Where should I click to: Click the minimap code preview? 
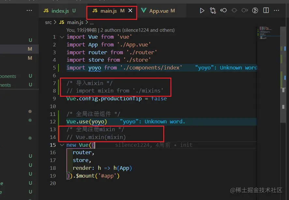point(266,33)
